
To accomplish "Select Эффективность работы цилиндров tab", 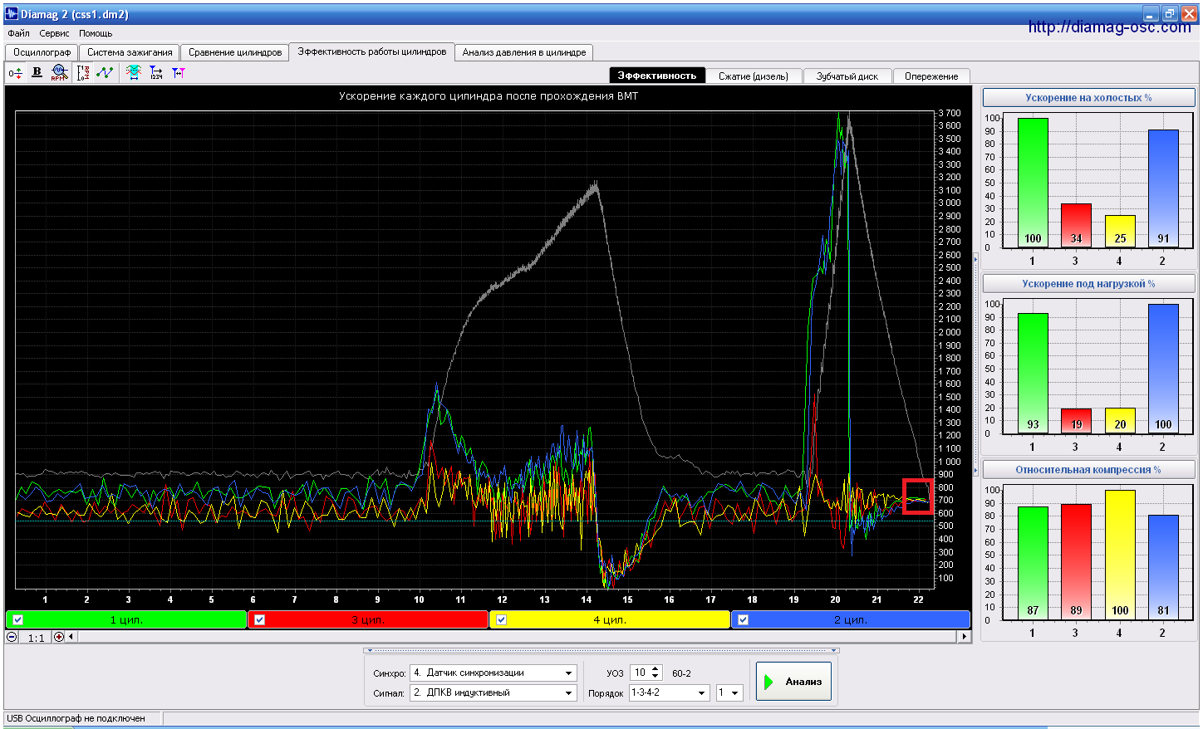I will pos(372,51).
